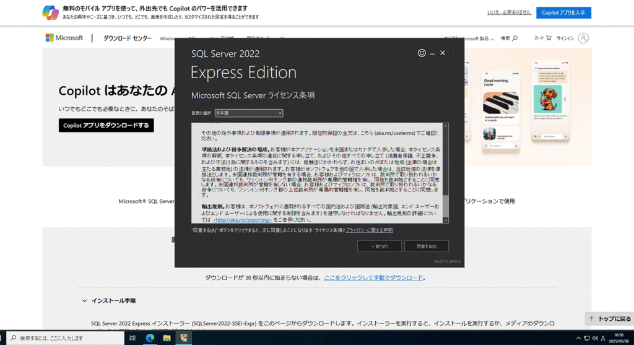Collapse the インストール手順 section chevron

point(84,300)
